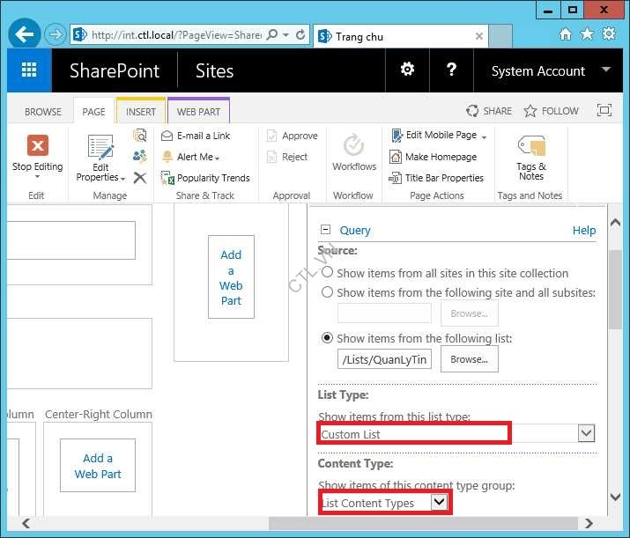The image size is (630, 538).
Task: Select following site and all subsites option
Action: (327, 292)
